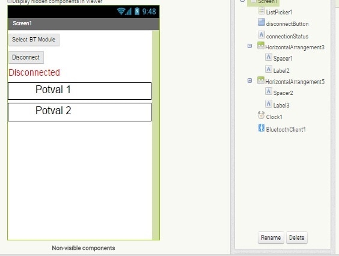Click the Disconnect button in the viewer
The width and height of the screenshot is (339, 256).
pyautogui.click(x=26, y=57)
